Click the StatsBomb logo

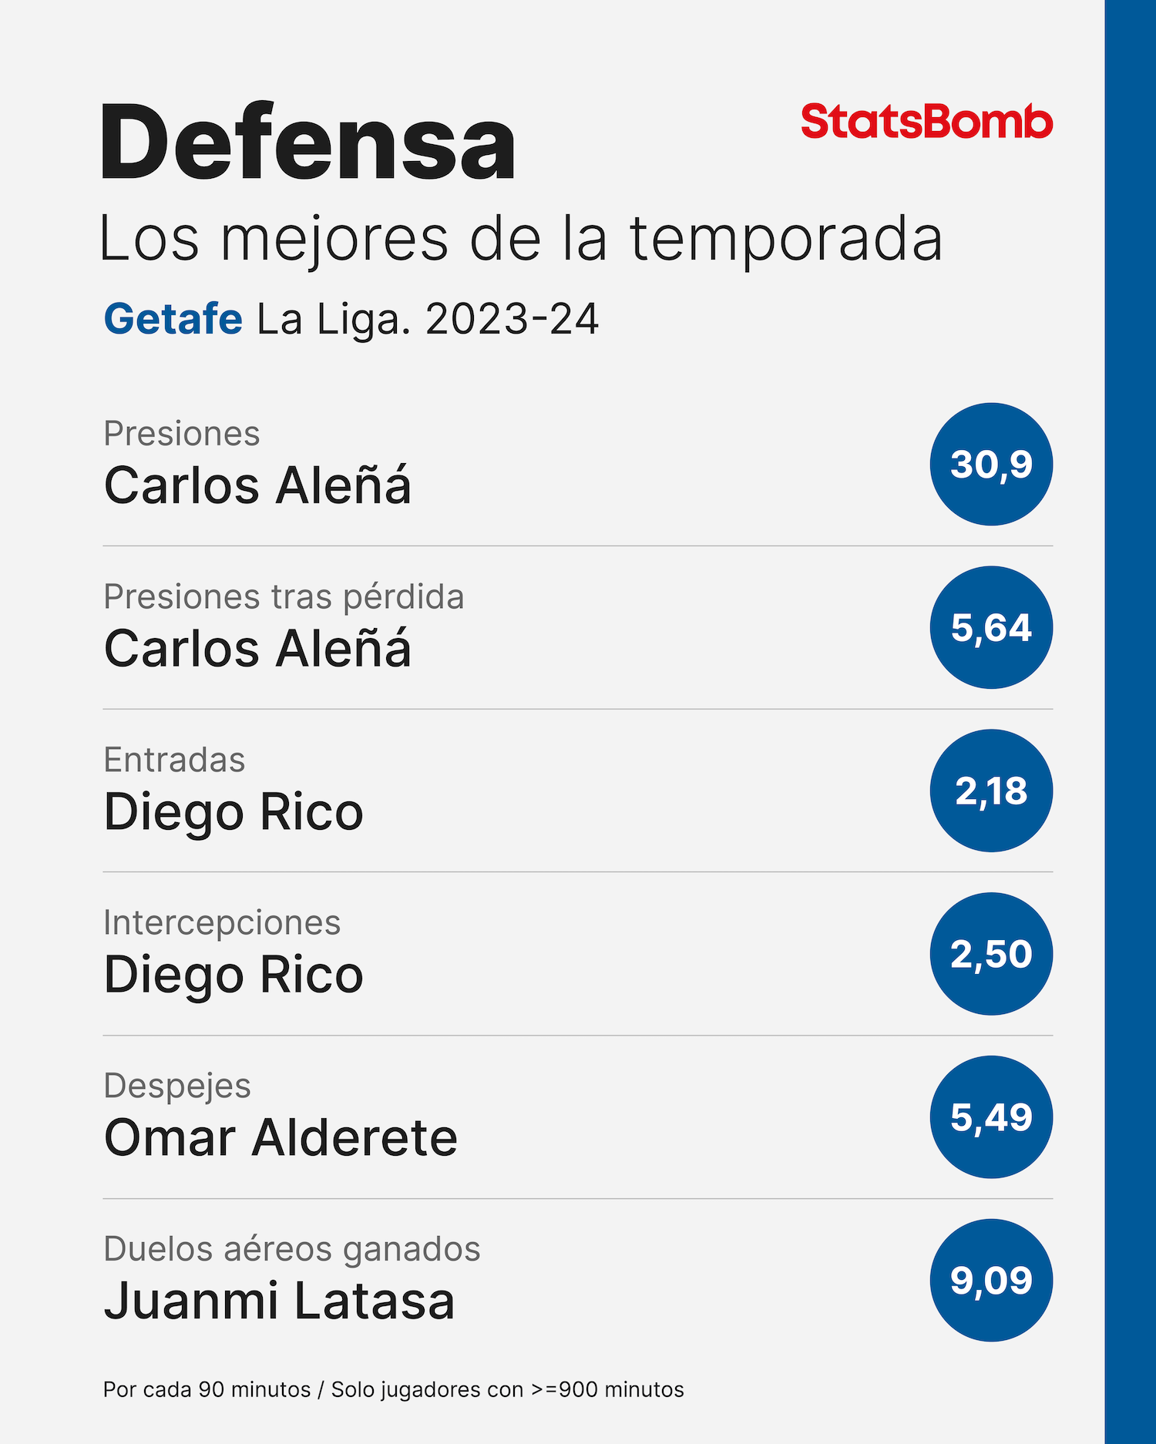pos(926,122)
